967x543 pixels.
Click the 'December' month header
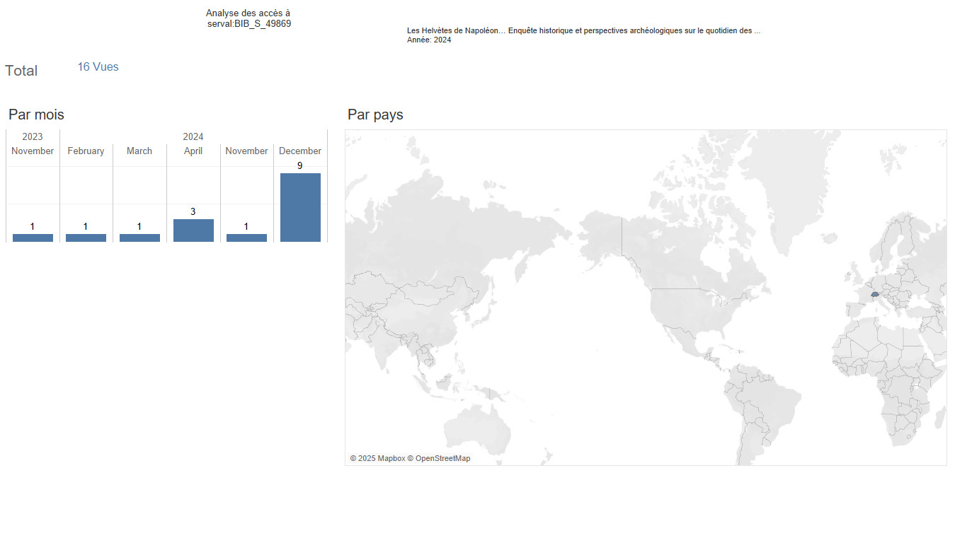(x=300, y=151)
